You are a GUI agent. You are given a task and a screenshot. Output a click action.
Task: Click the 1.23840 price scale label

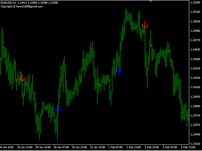pos(195,106)
